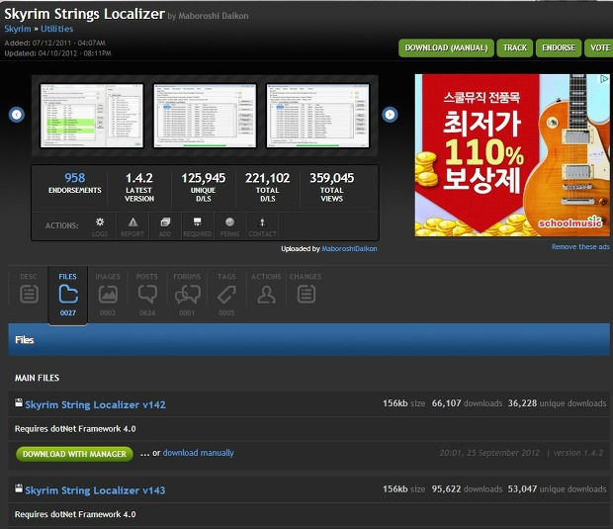This screenshot has height=529, width=613.
Task: Click floppy disk icon beside Localizer v142
Action: [x=19, y=402]
